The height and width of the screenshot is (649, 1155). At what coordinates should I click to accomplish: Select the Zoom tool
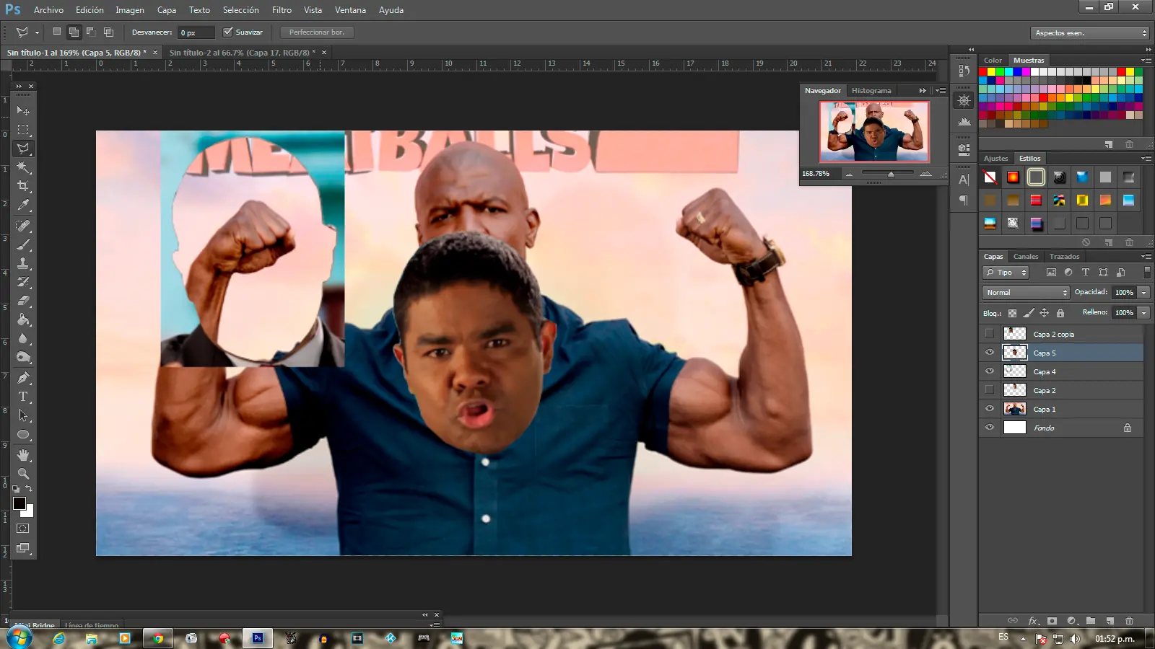pos(23,474)
